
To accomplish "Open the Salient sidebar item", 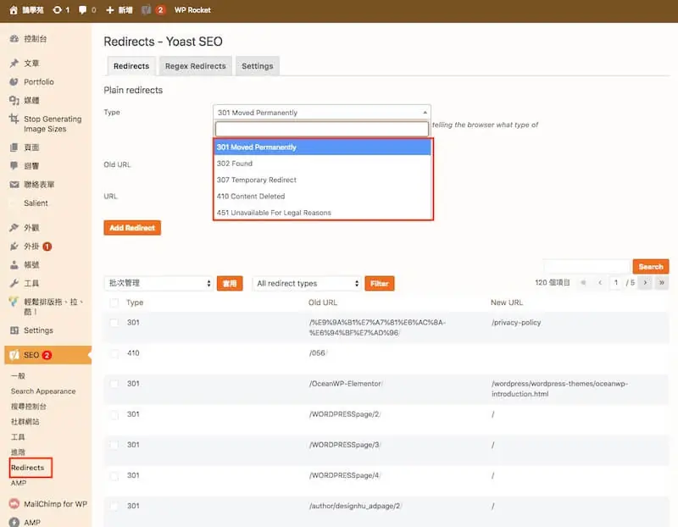I will [36, 203].
